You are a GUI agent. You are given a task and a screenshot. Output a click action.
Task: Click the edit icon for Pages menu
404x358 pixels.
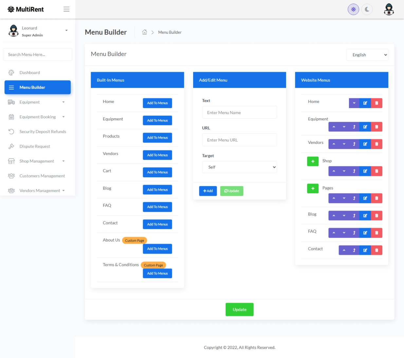[x=365, y=198]
